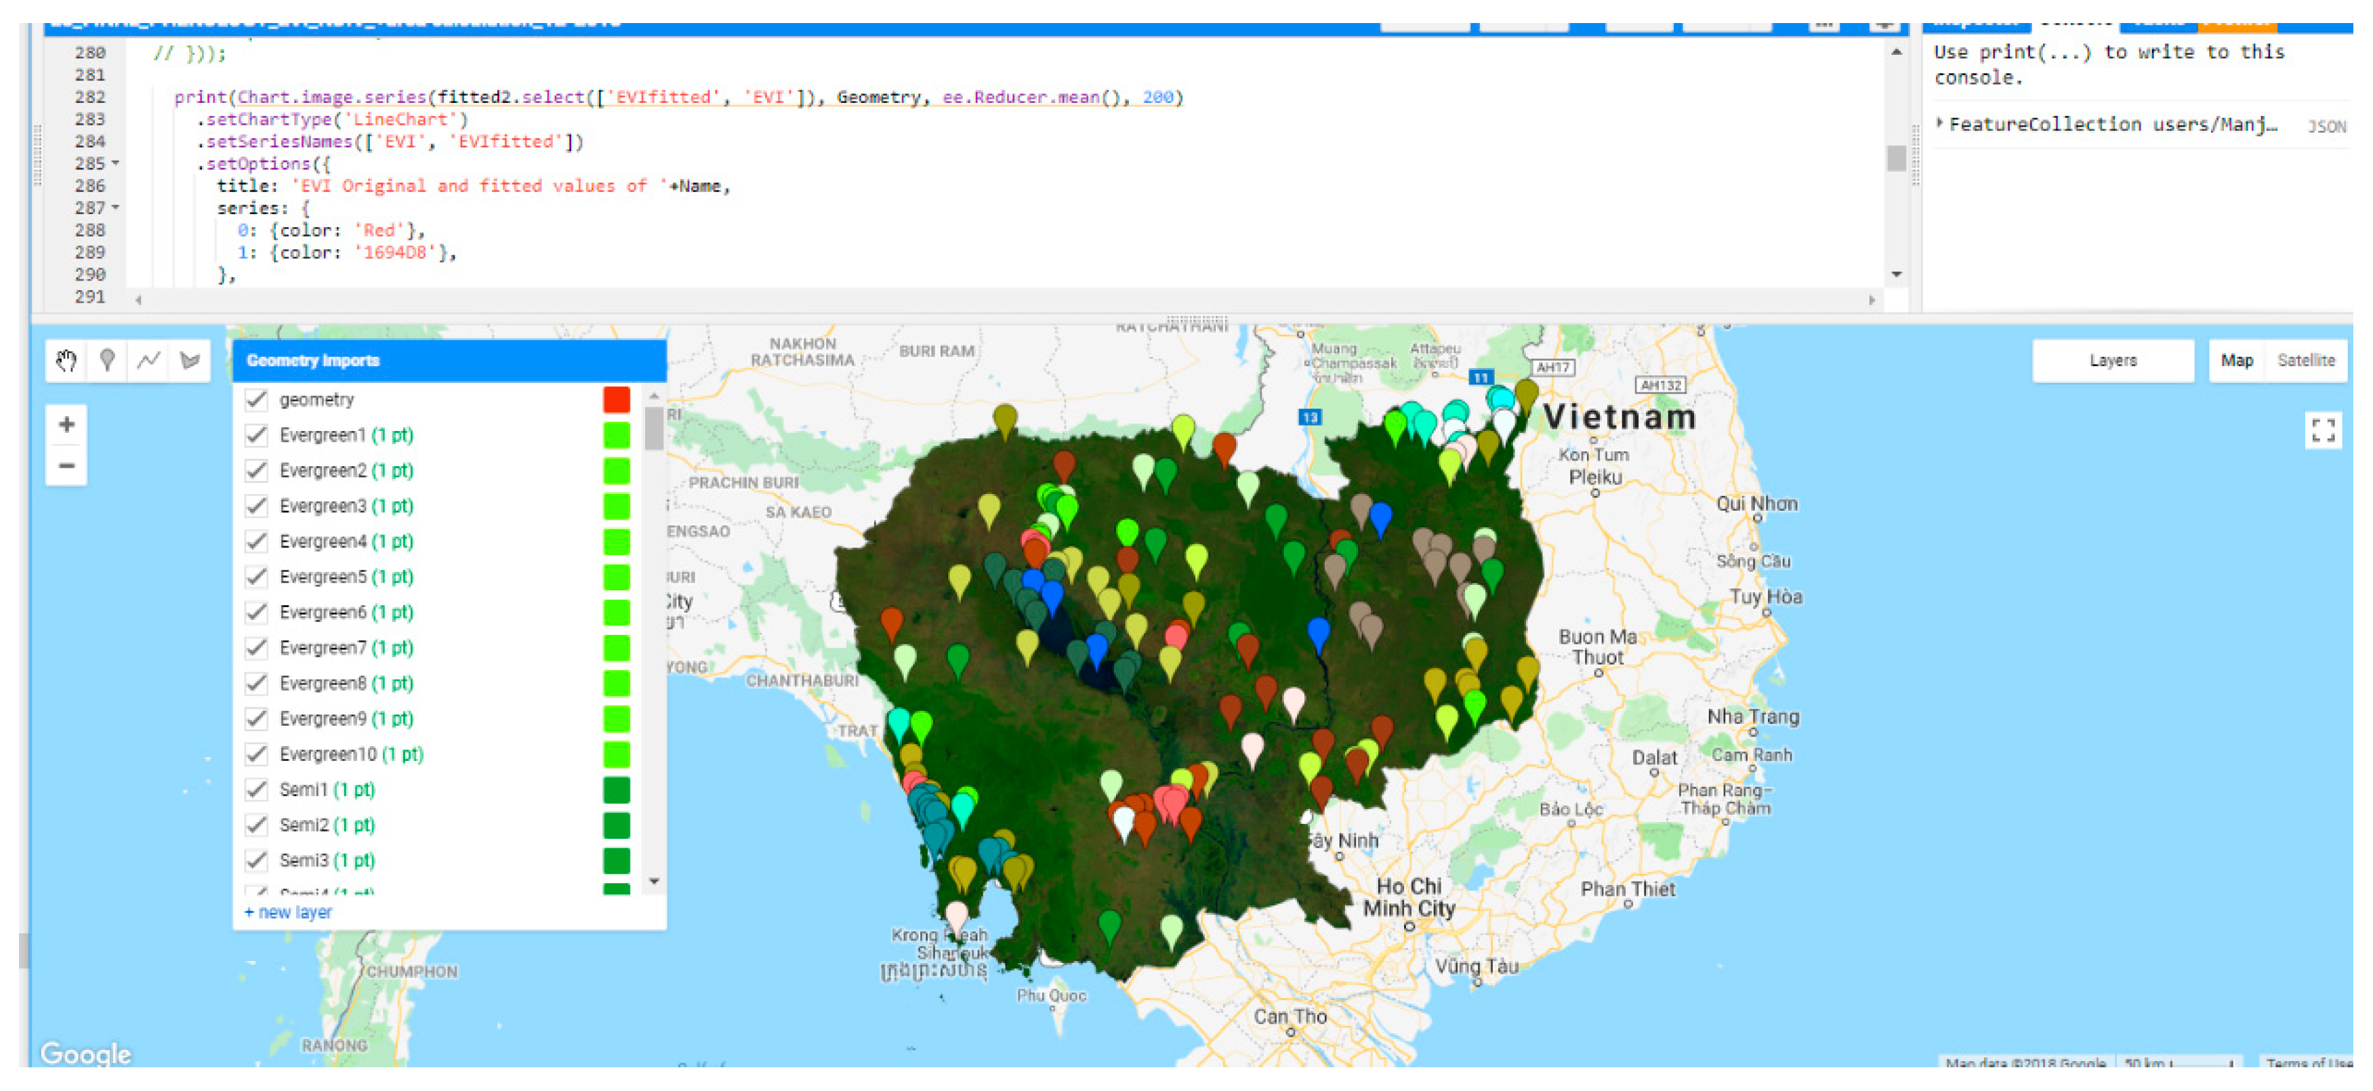Uncheck the Evergreen5 layer checkbox

(257, 577)
